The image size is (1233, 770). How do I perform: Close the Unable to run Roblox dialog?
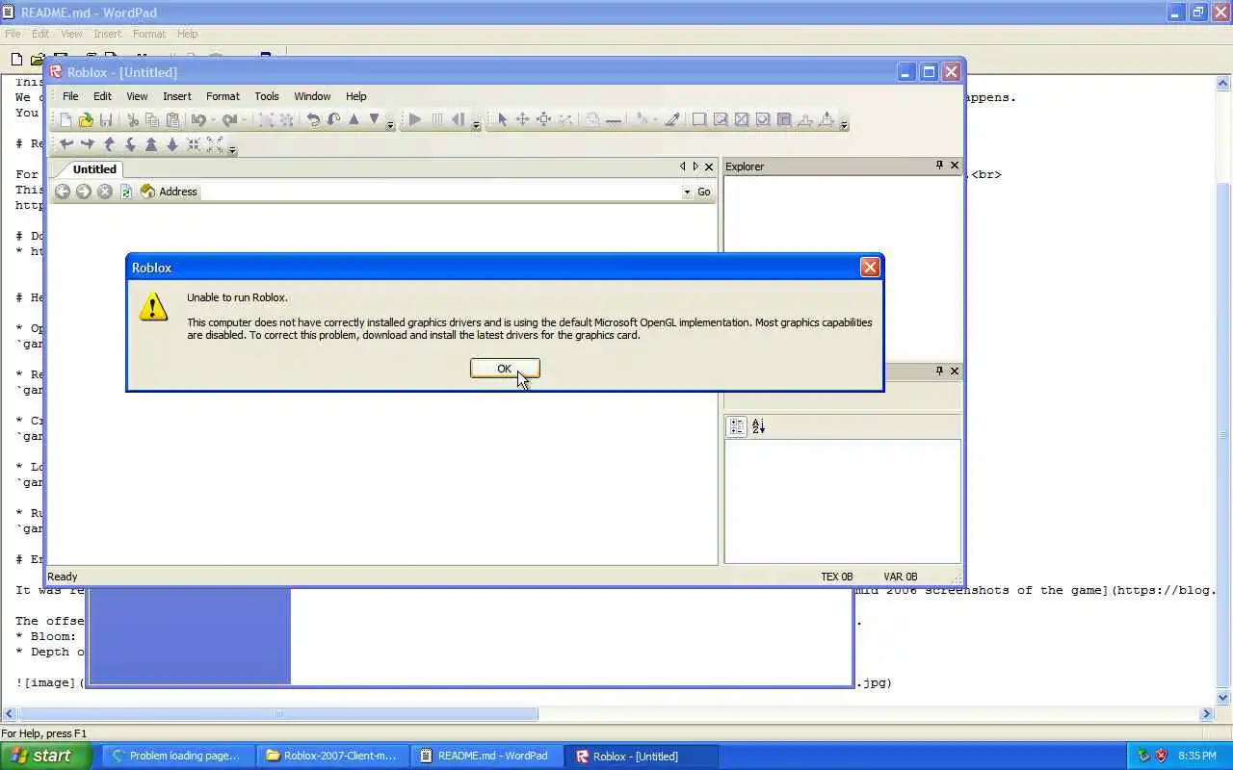pos(870,268)
